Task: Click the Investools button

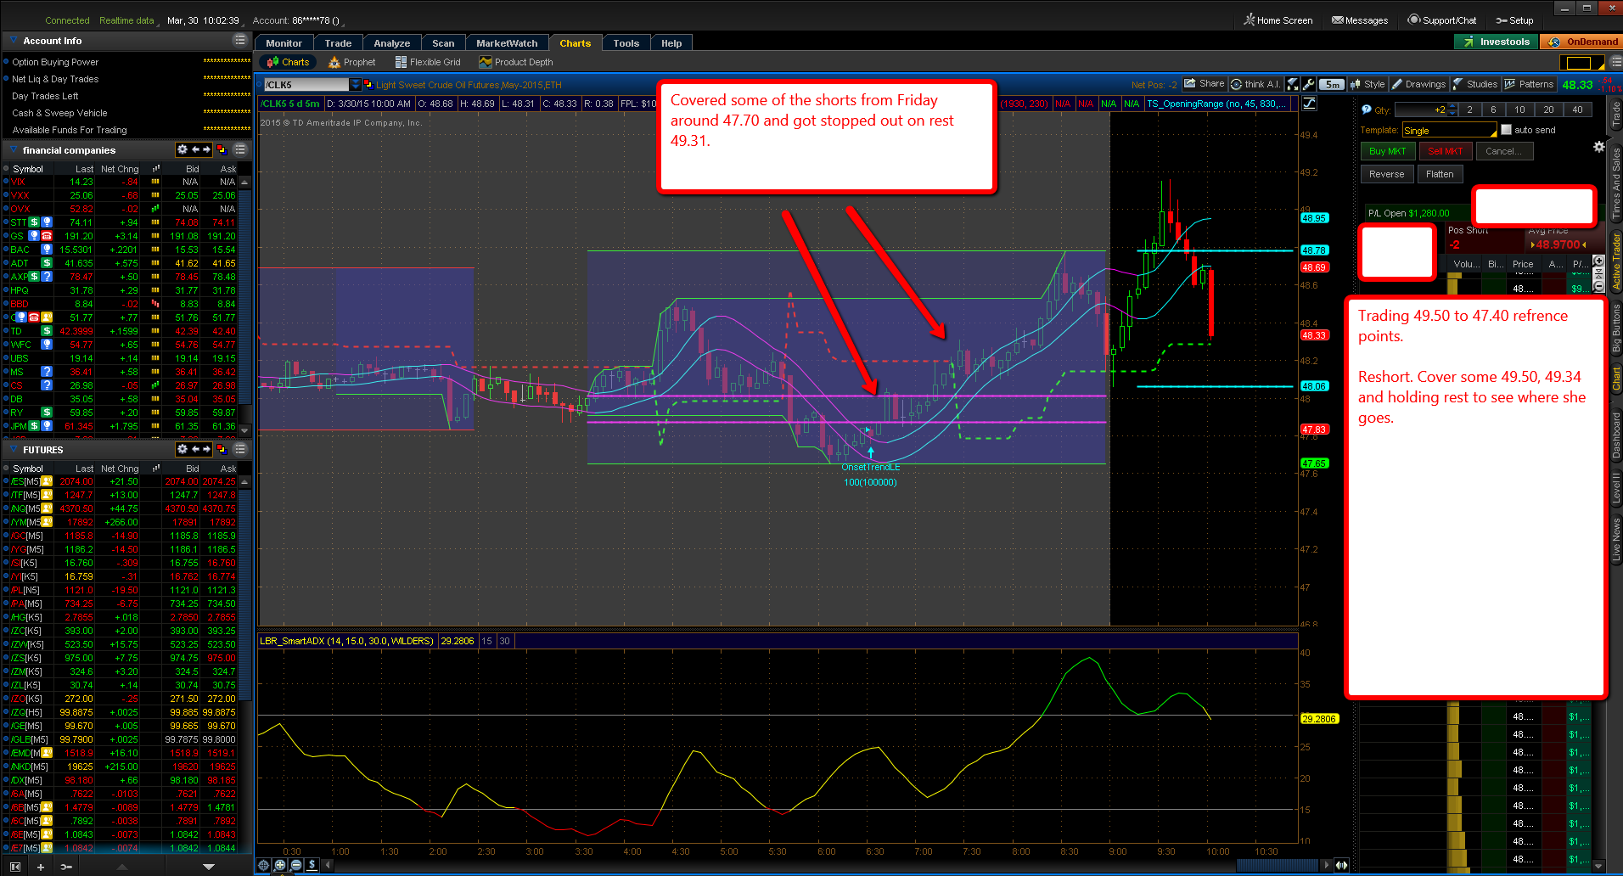Action: pyautogui.click(x=1497, y=42)
